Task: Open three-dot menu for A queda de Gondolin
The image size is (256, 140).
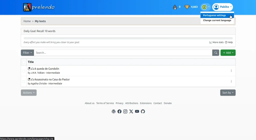Action: (x=231, y=71)
